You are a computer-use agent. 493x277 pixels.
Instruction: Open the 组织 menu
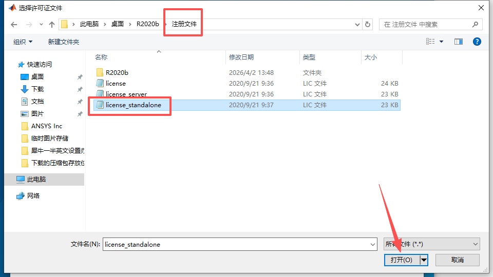coord(23,42)
